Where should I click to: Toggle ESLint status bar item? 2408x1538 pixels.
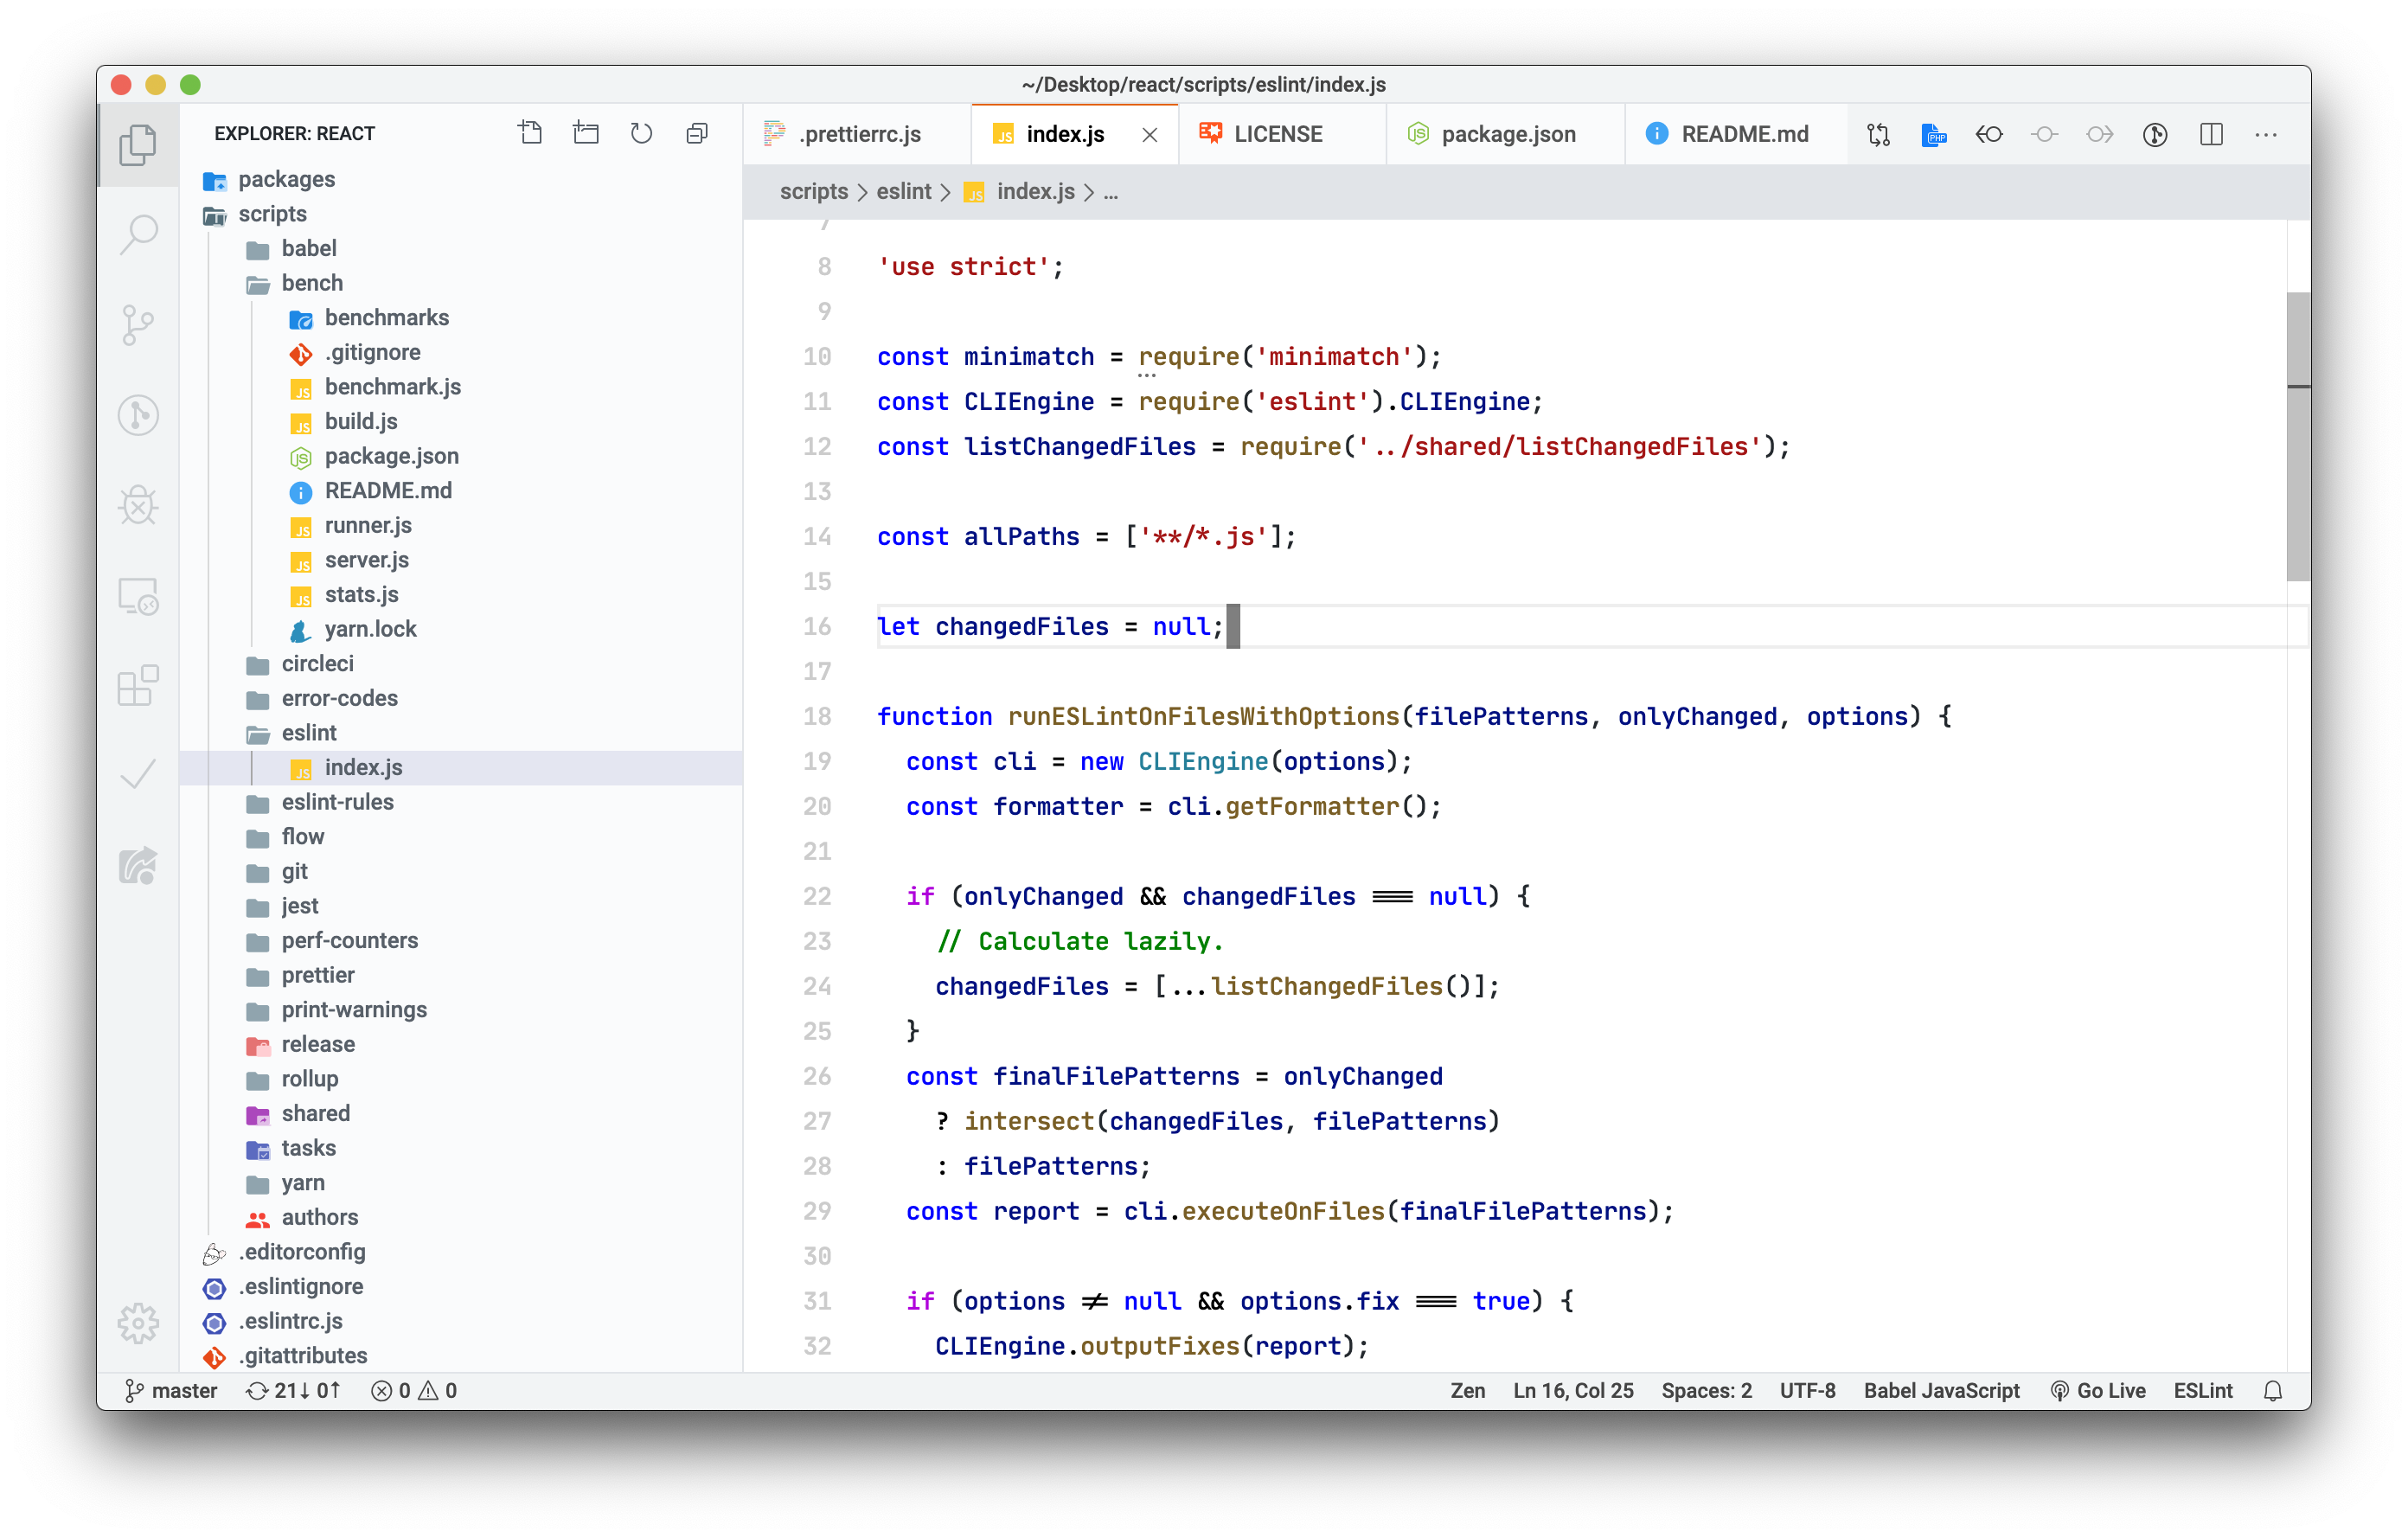(2202, 1390)
